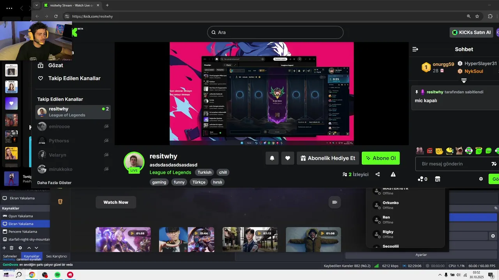Image resolution: width=499 pixels, height=280 pixels.
Task: Click Abonelik Hediye Et button
Action: click(328, 158)
